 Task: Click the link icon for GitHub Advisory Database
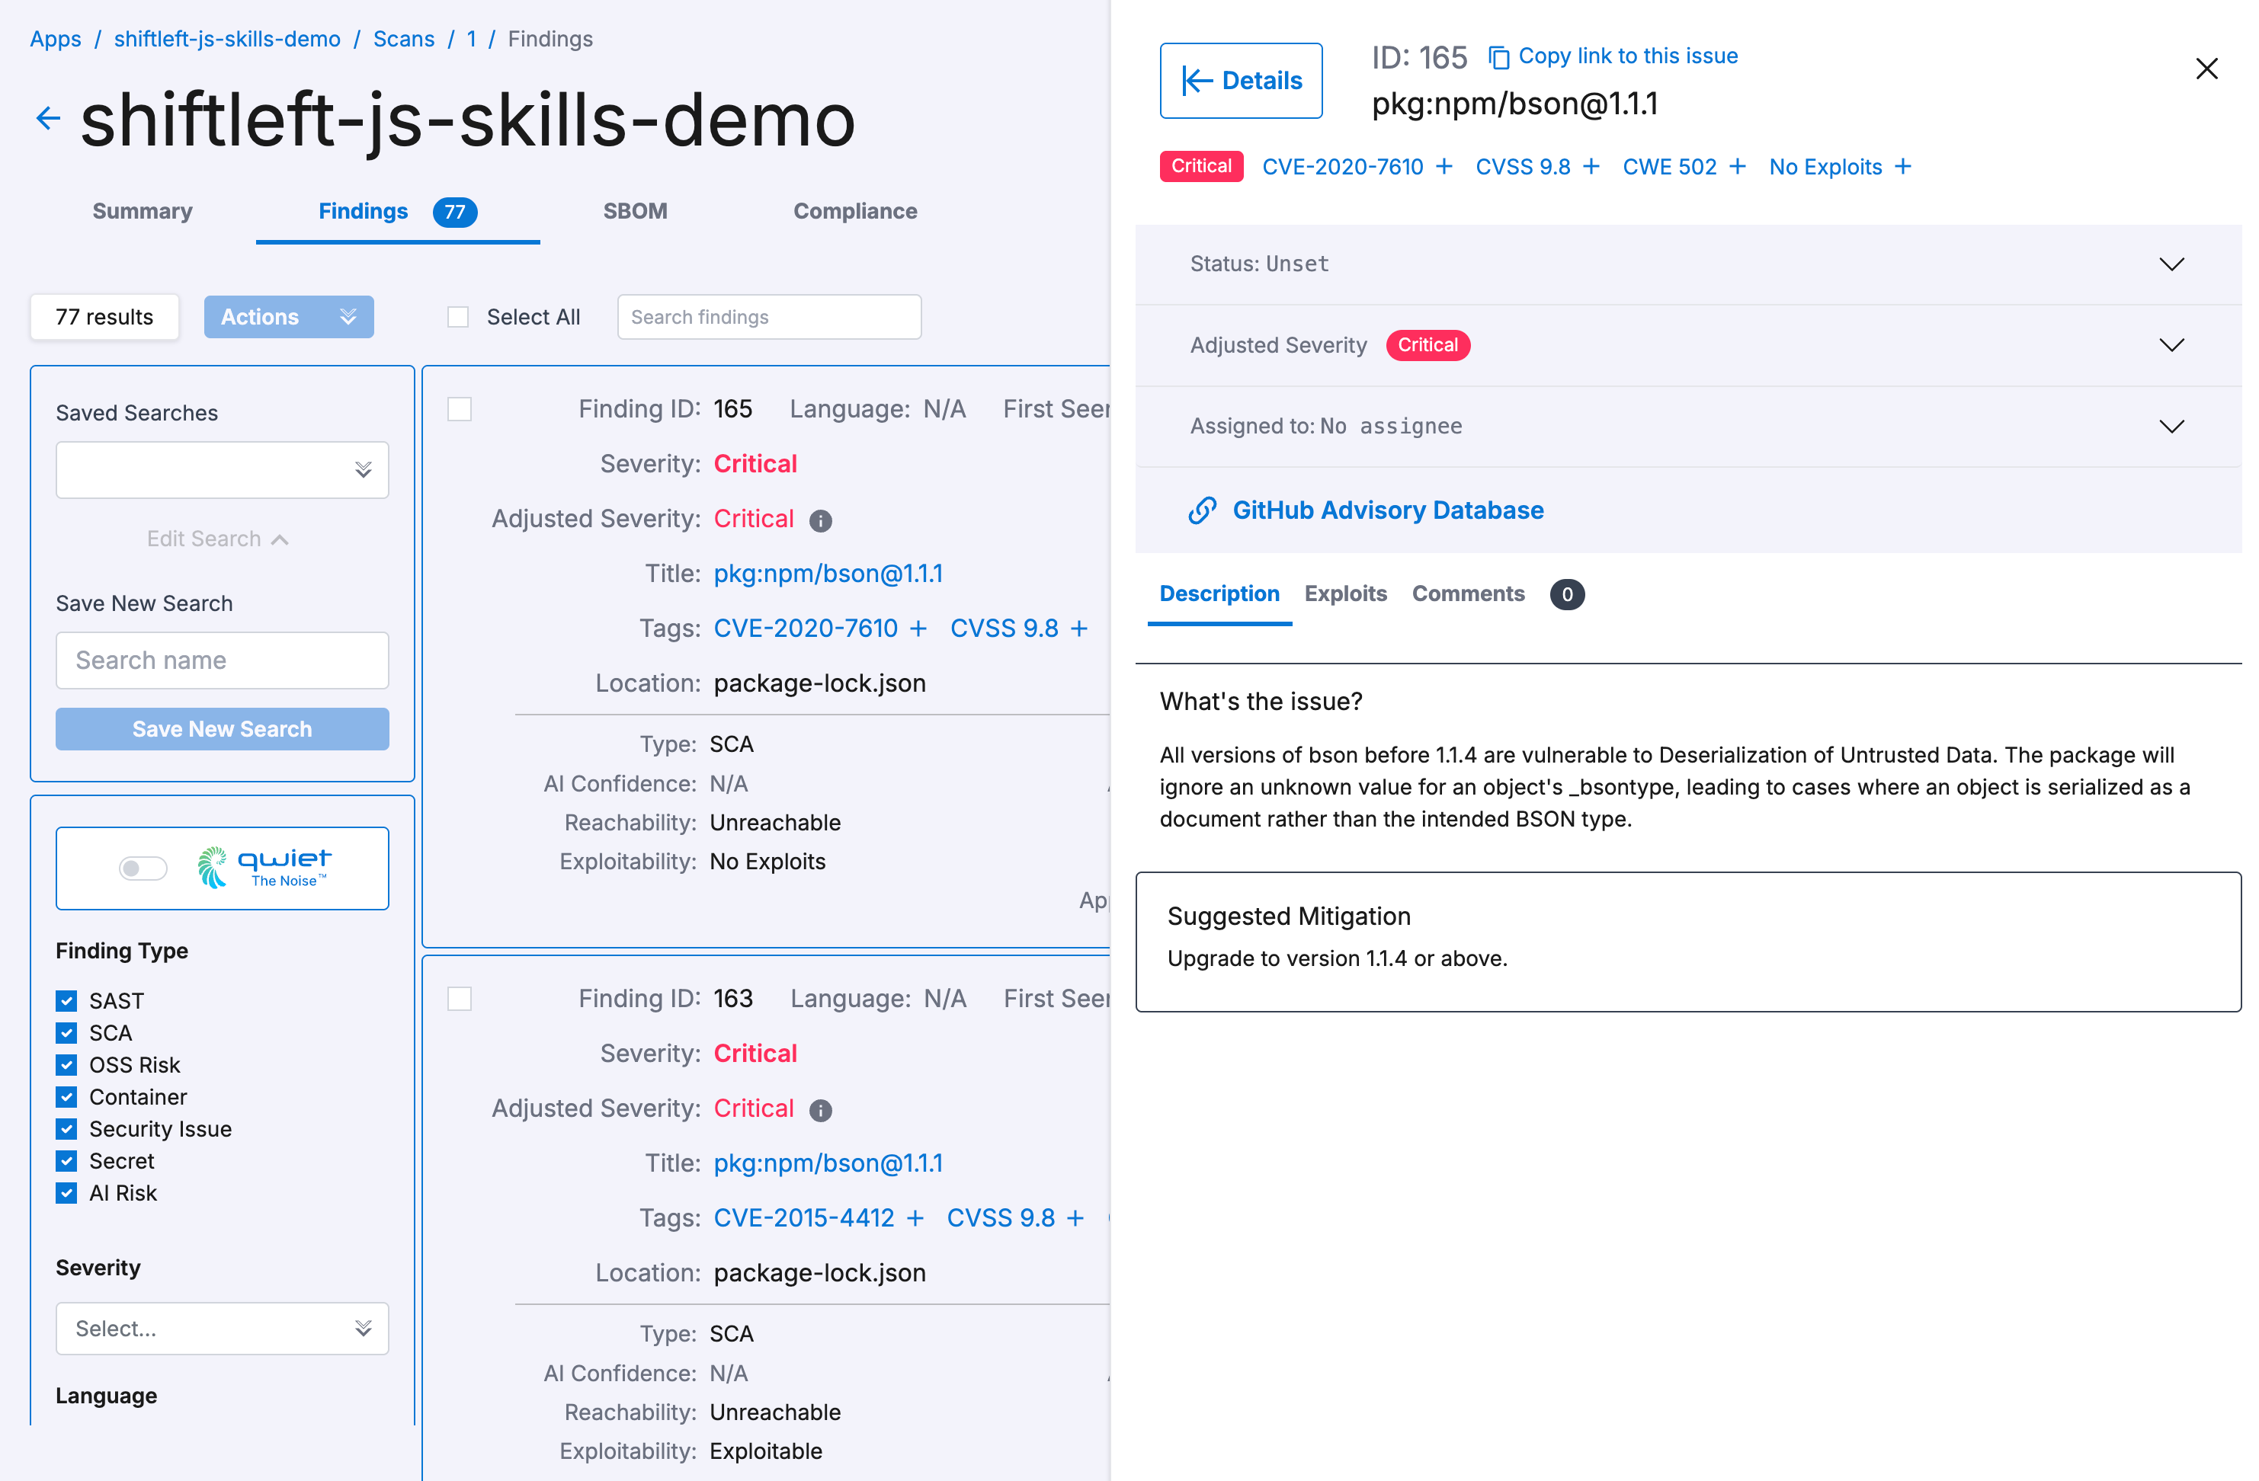tap(1202, 510)
